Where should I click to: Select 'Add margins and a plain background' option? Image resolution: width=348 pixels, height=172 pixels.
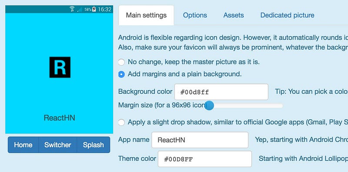point(121,74)
